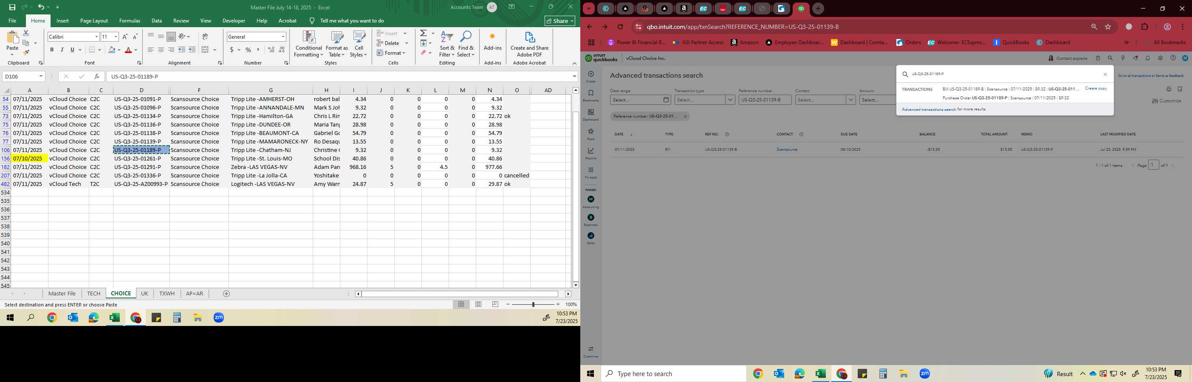
Task: Click the Create plus icon in QuickBooks sidebar
Action: point(591,74)
